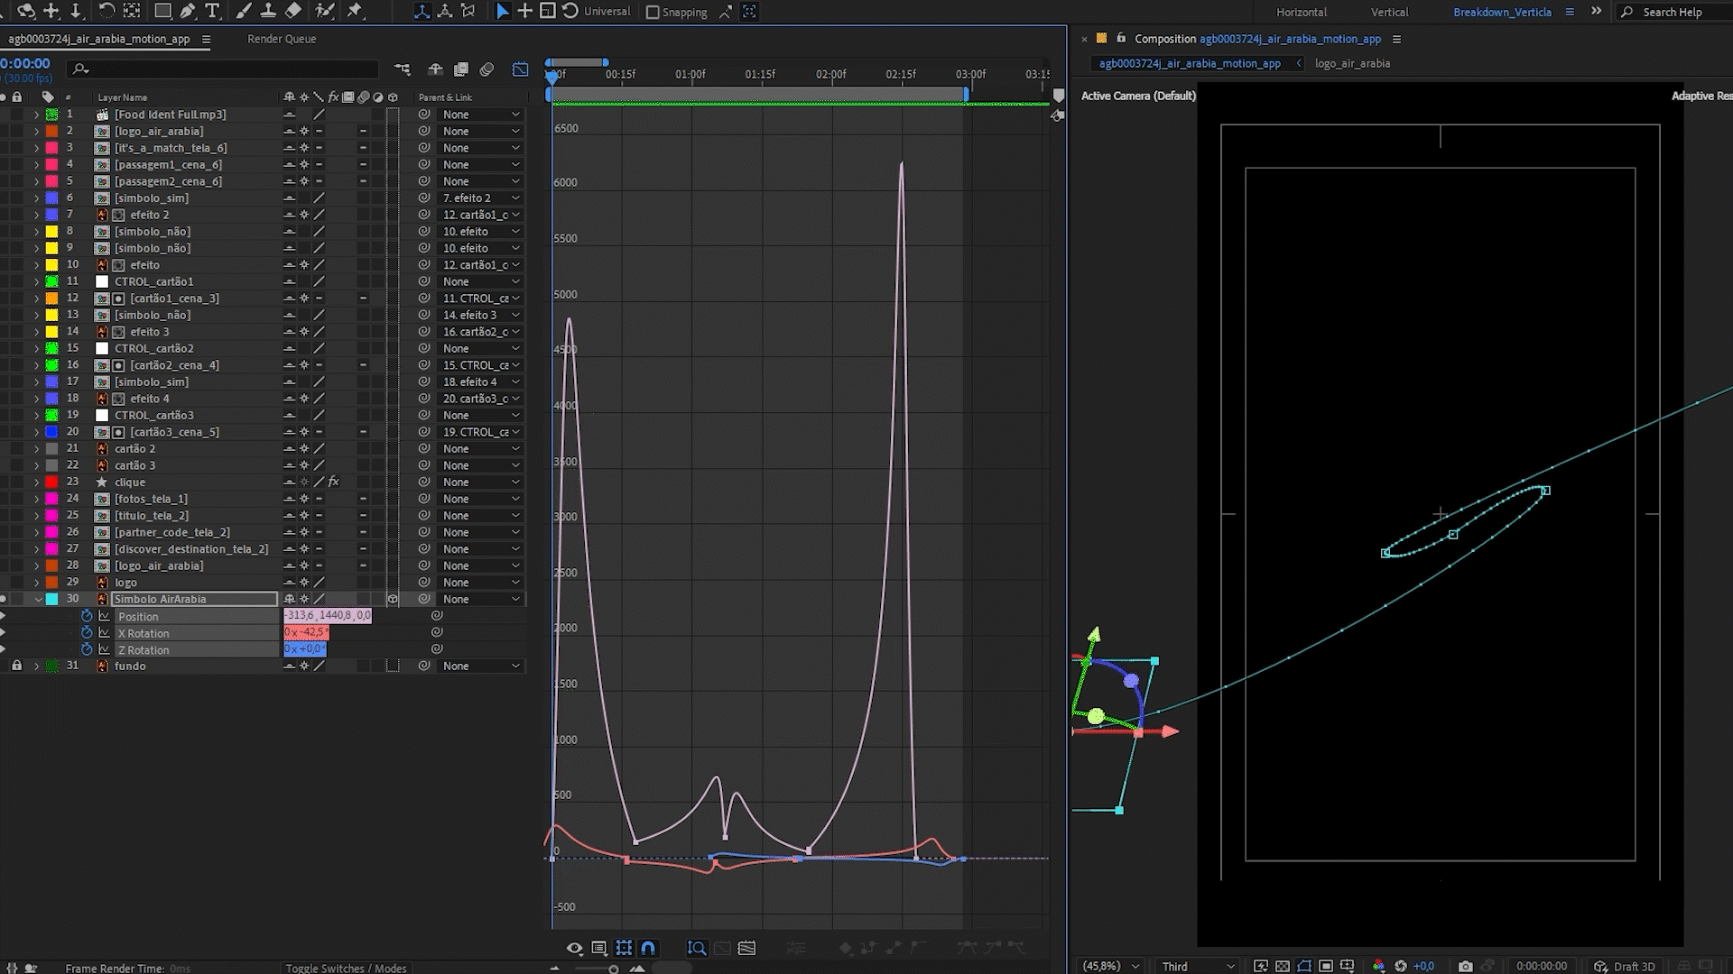This screenshot has height=974, width=1733.
Task: Toggle the Shy layers master switch
Action: click(x=435, y=69)
